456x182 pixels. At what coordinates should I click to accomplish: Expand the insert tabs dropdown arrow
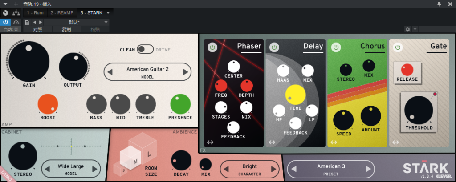(x=108, y=13)
